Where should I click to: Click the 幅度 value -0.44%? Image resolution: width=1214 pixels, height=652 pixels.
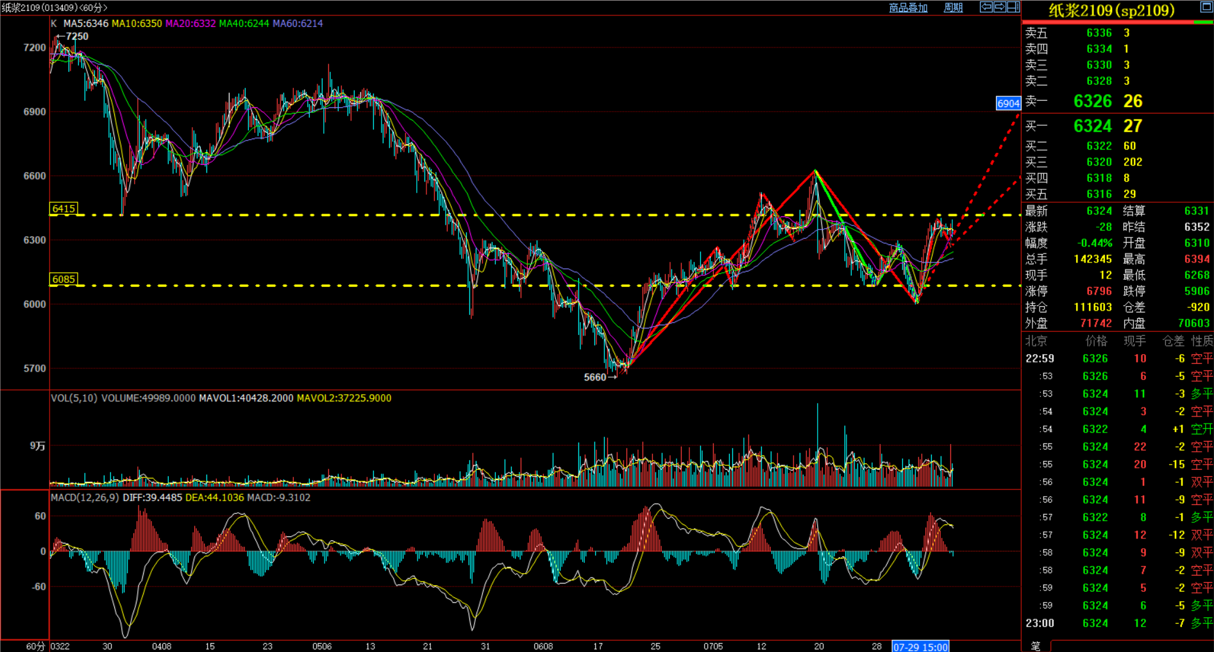[x=1095, y=243]
